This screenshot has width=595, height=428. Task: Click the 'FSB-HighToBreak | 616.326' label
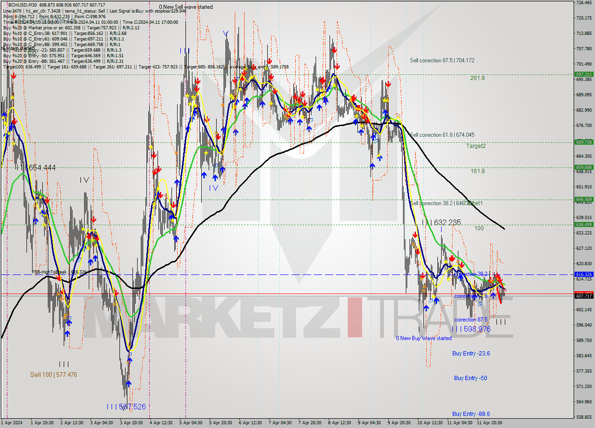(59, 272)
